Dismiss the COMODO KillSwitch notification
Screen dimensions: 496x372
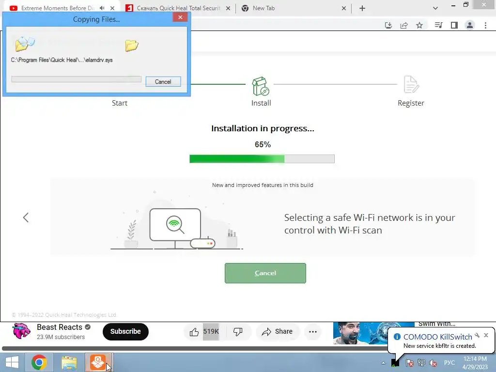(x=486, y=335)
